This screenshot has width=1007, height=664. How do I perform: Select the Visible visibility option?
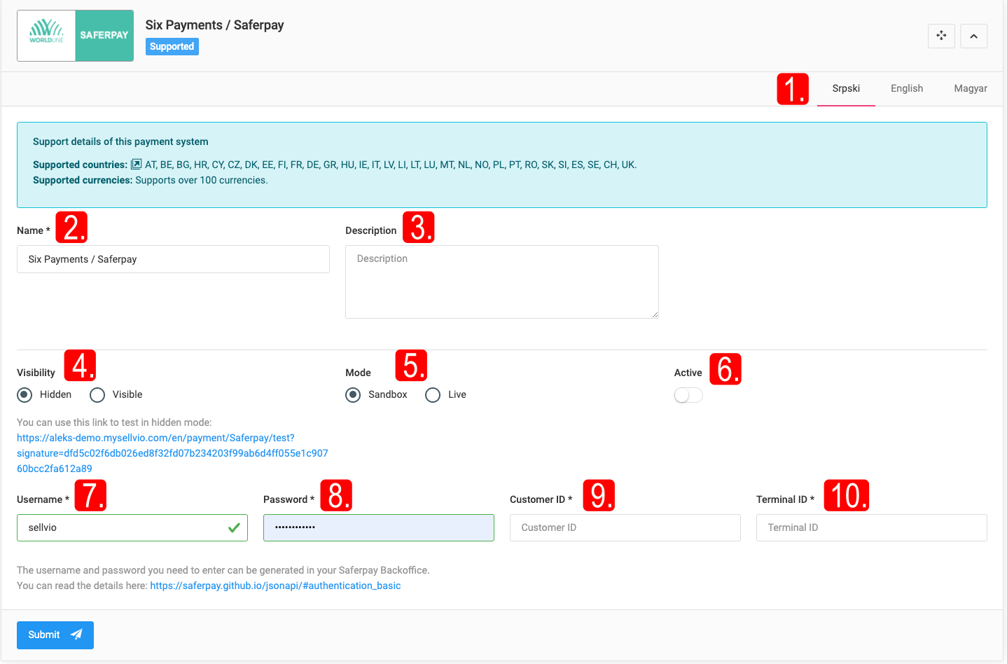point(97,395)
